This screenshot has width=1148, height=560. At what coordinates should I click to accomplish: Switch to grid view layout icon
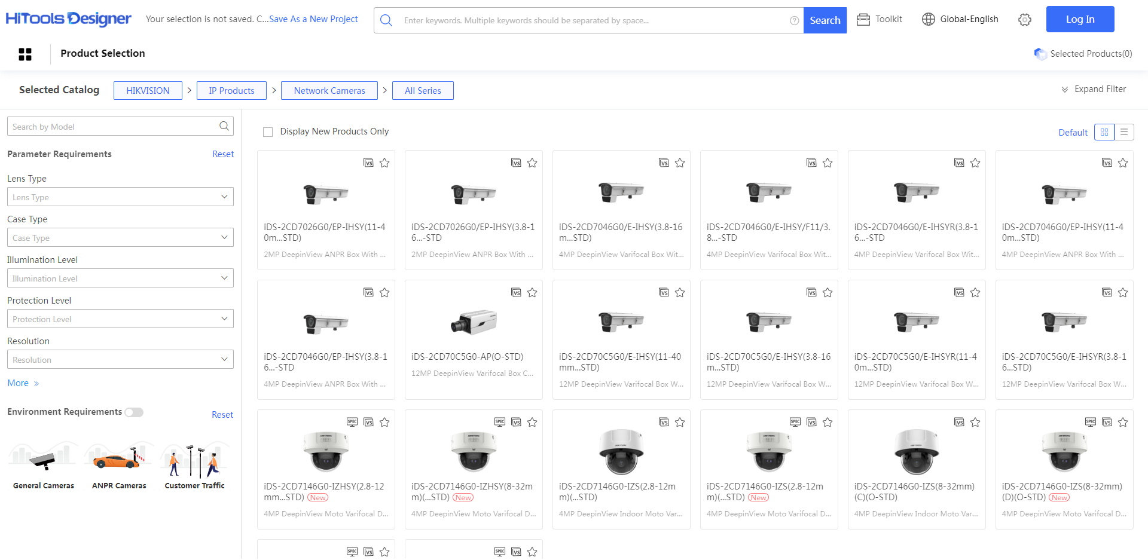[1104, 132]
